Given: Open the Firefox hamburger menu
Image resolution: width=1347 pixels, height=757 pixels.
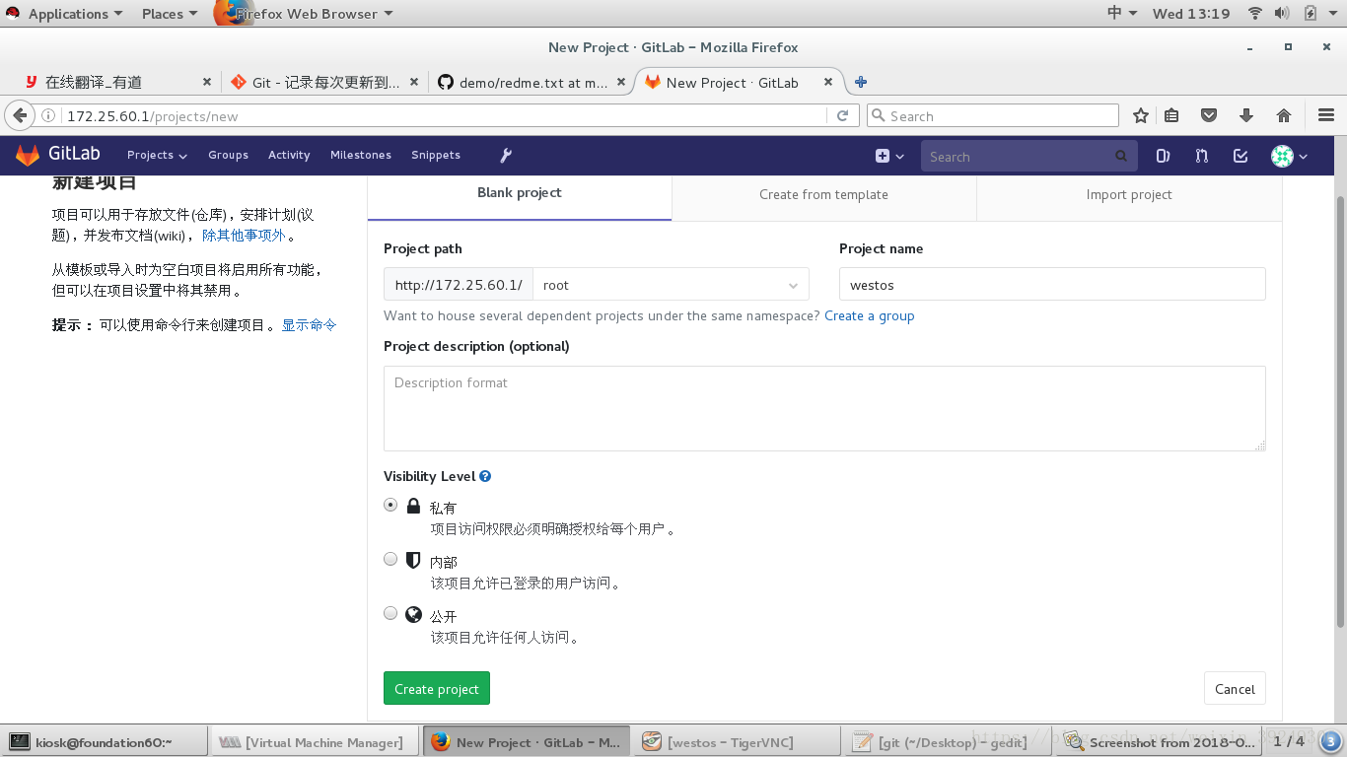Looking at the screenshot, I should (1326, 115).
